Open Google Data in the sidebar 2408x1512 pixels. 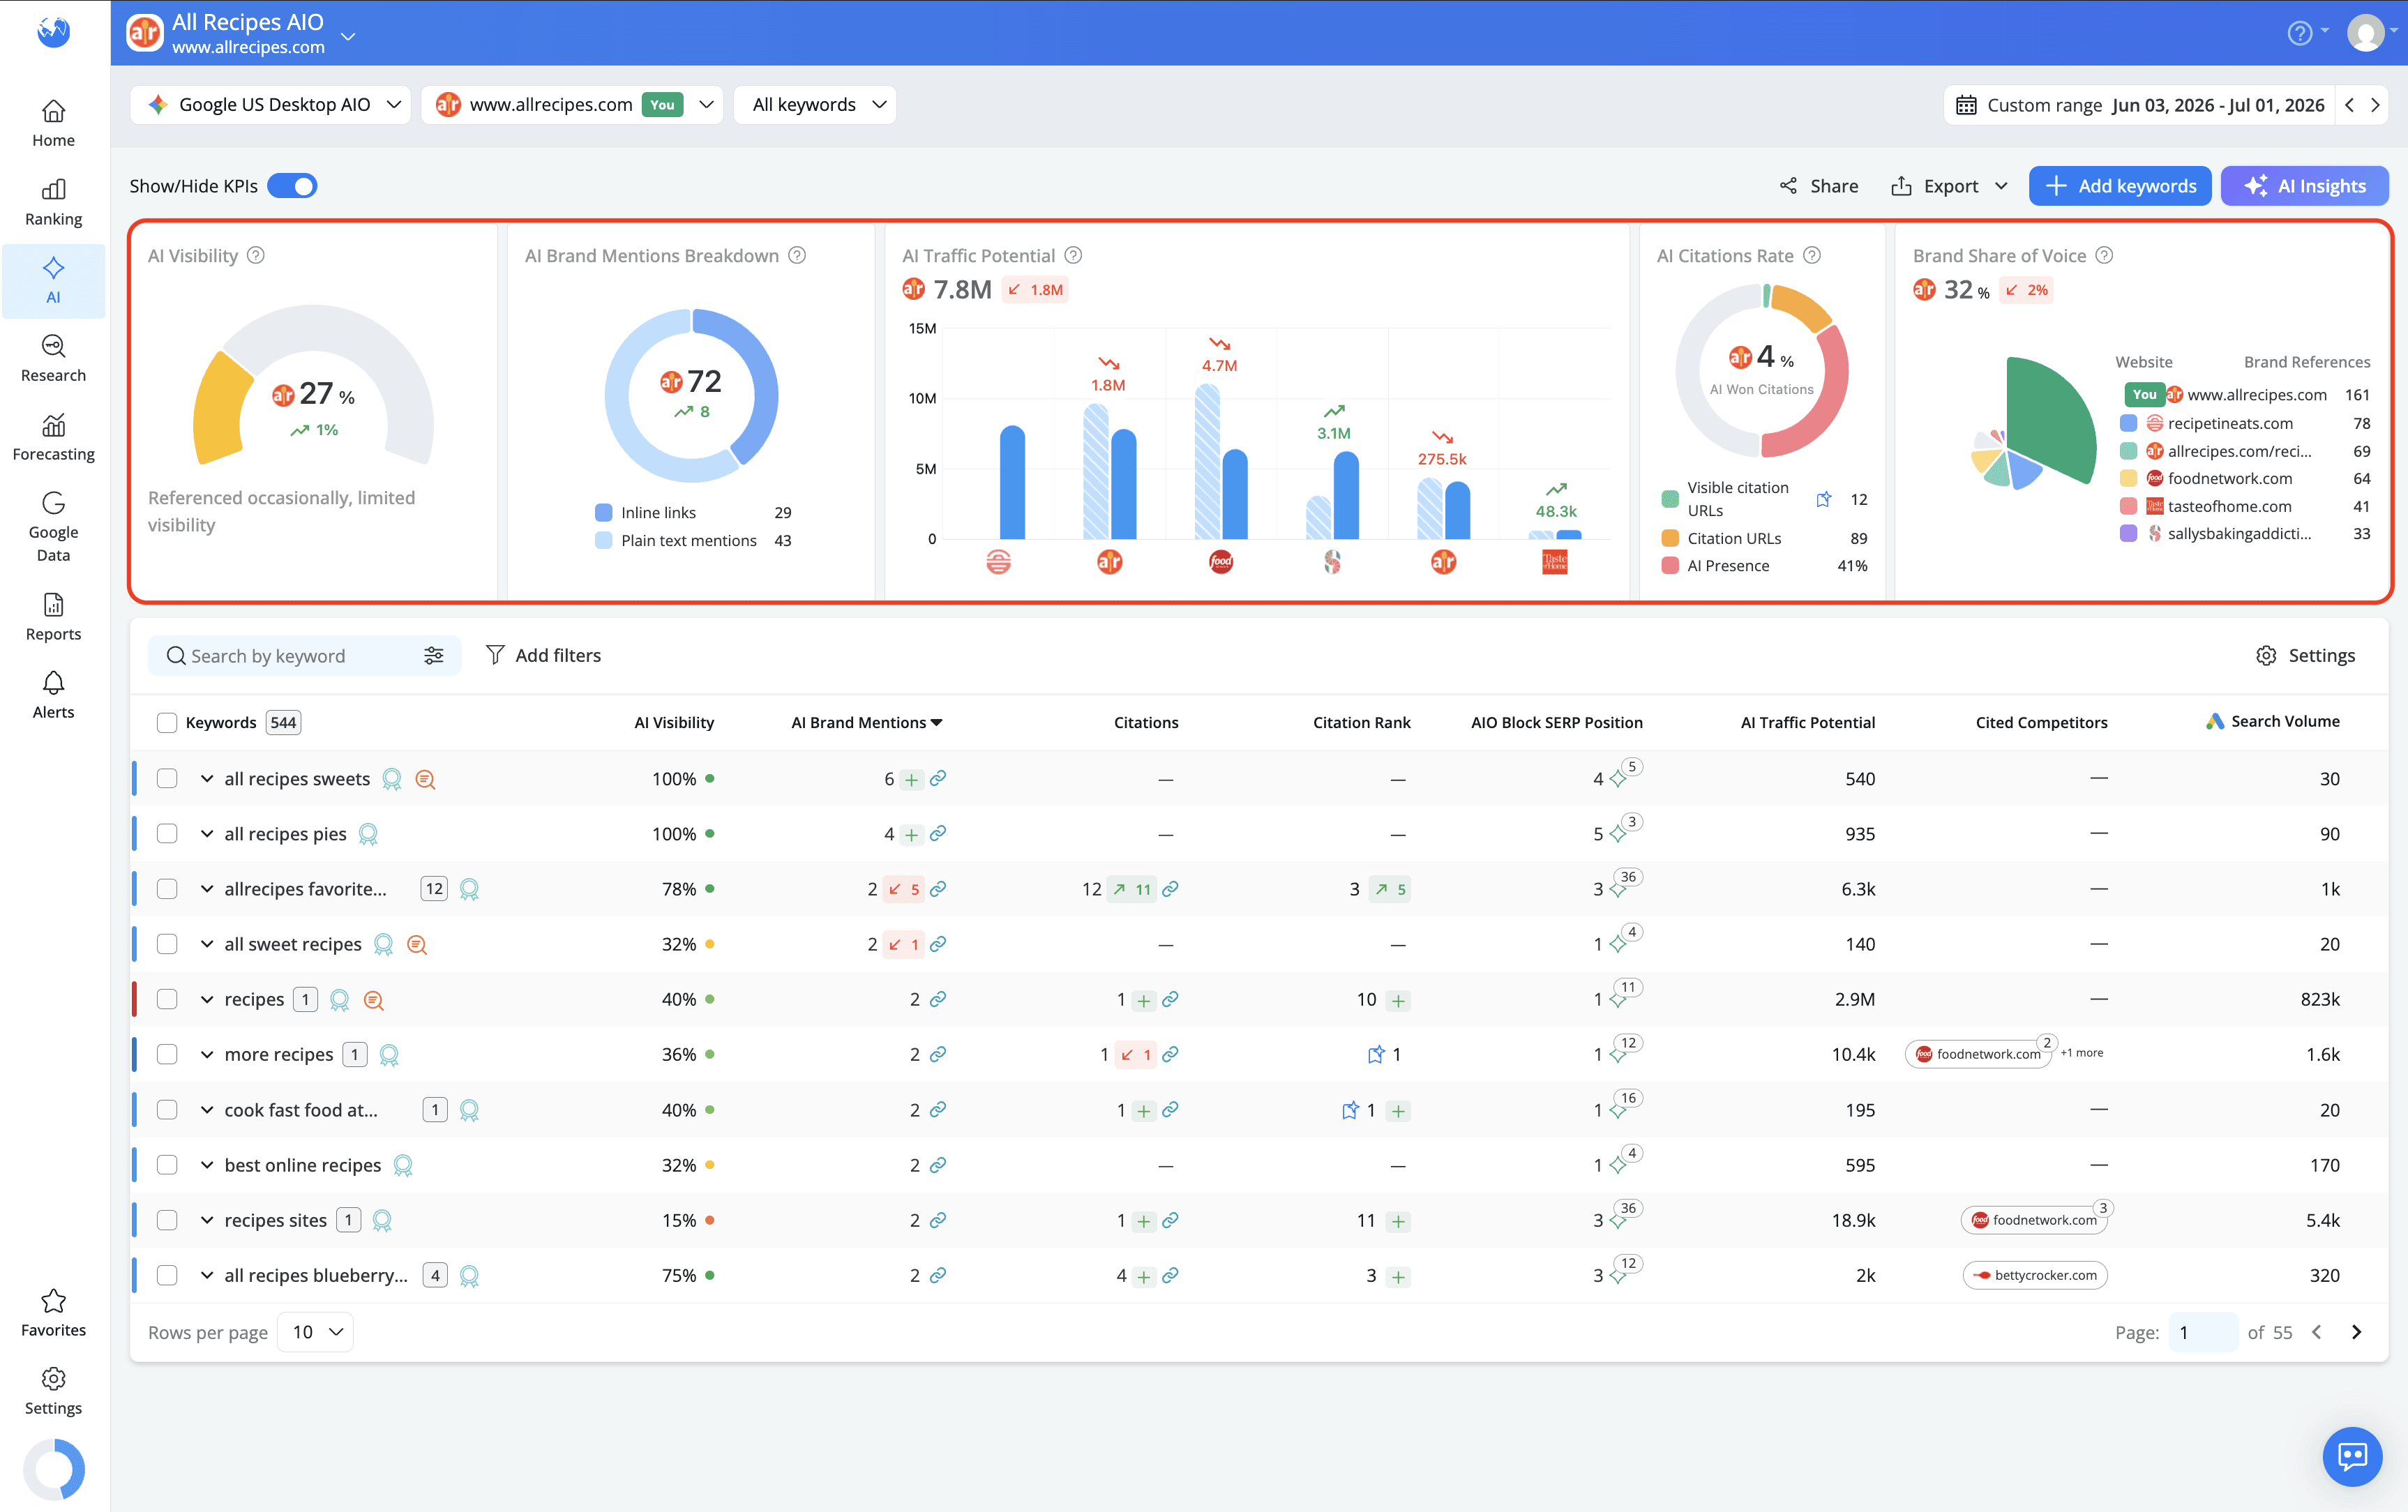tap(54, 526)
